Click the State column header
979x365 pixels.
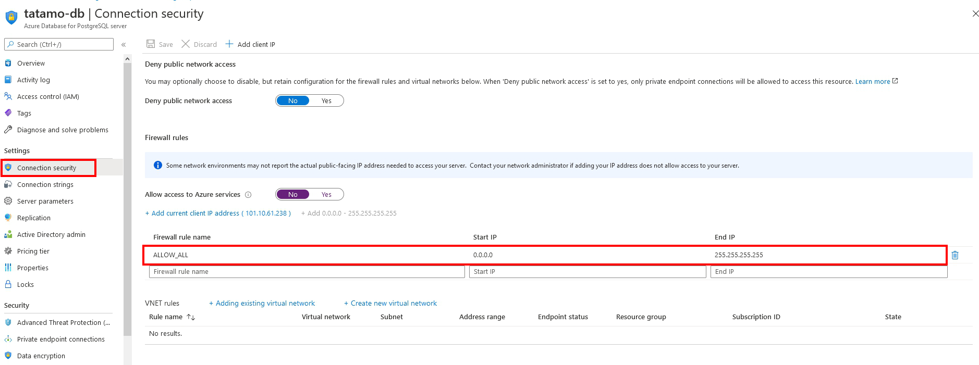pyautogui.click(x=893, y=317)
